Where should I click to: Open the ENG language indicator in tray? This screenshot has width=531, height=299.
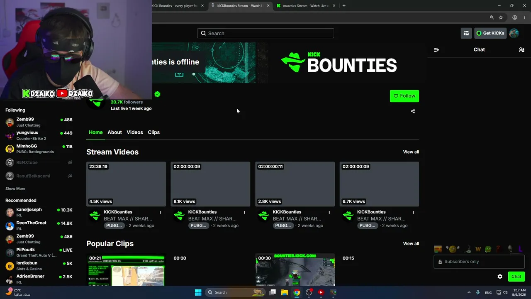(488, 292)
